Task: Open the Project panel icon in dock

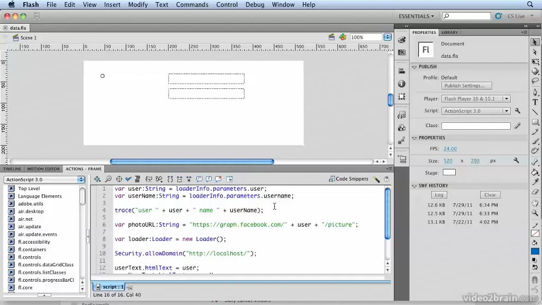Action: (402, 159)
